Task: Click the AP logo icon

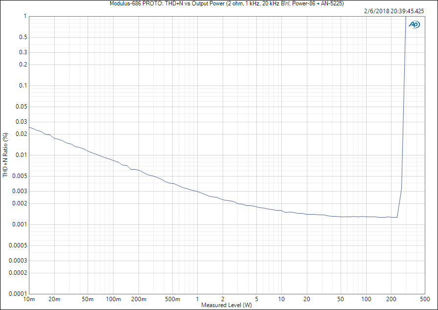Action: pos(414,24)
